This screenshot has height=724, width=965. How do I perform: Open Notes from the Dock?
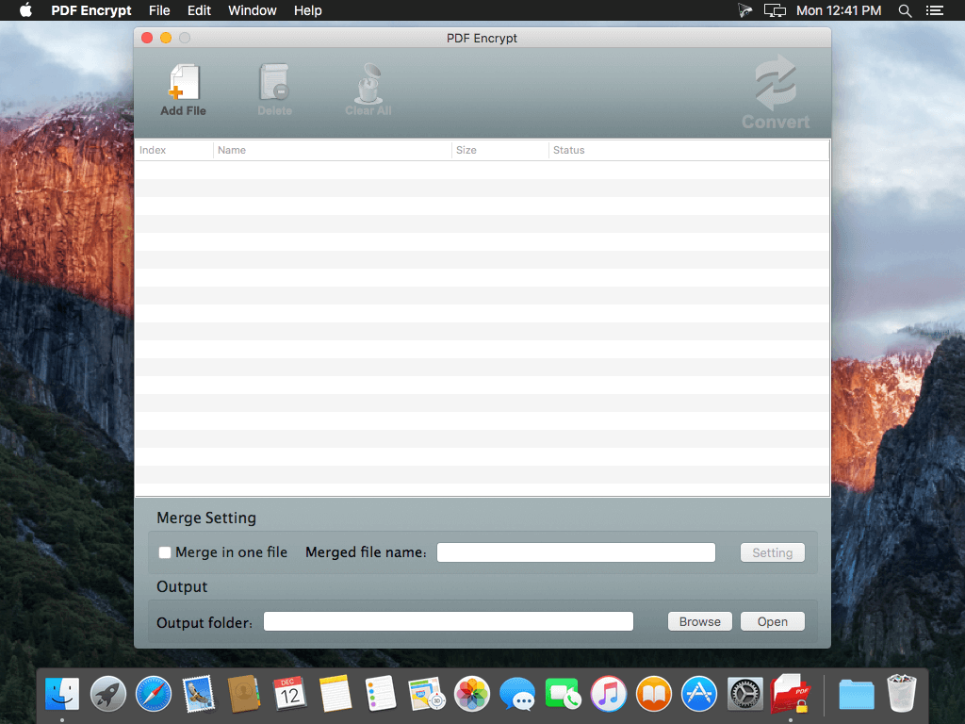(x=335, y=694)
